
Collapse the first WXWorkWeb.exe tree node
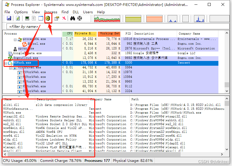(11, 68)
